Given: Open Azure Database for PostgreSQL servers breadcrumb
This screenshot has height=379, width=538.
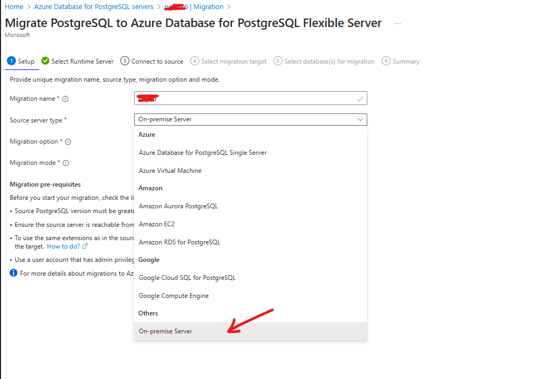Looking at the screenshot, I should pyautogui.click(x=94, y=6).
